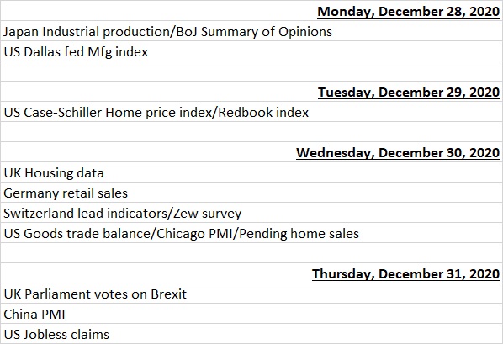Select the Germany retail sales row
The height and width of the screenshot is (344, 503).
coord(251,193)
